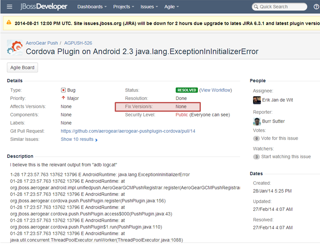Expand the Projects dropdown menu
The height and width of the screenshot is (251, 320).
click(x=124, y=7)
